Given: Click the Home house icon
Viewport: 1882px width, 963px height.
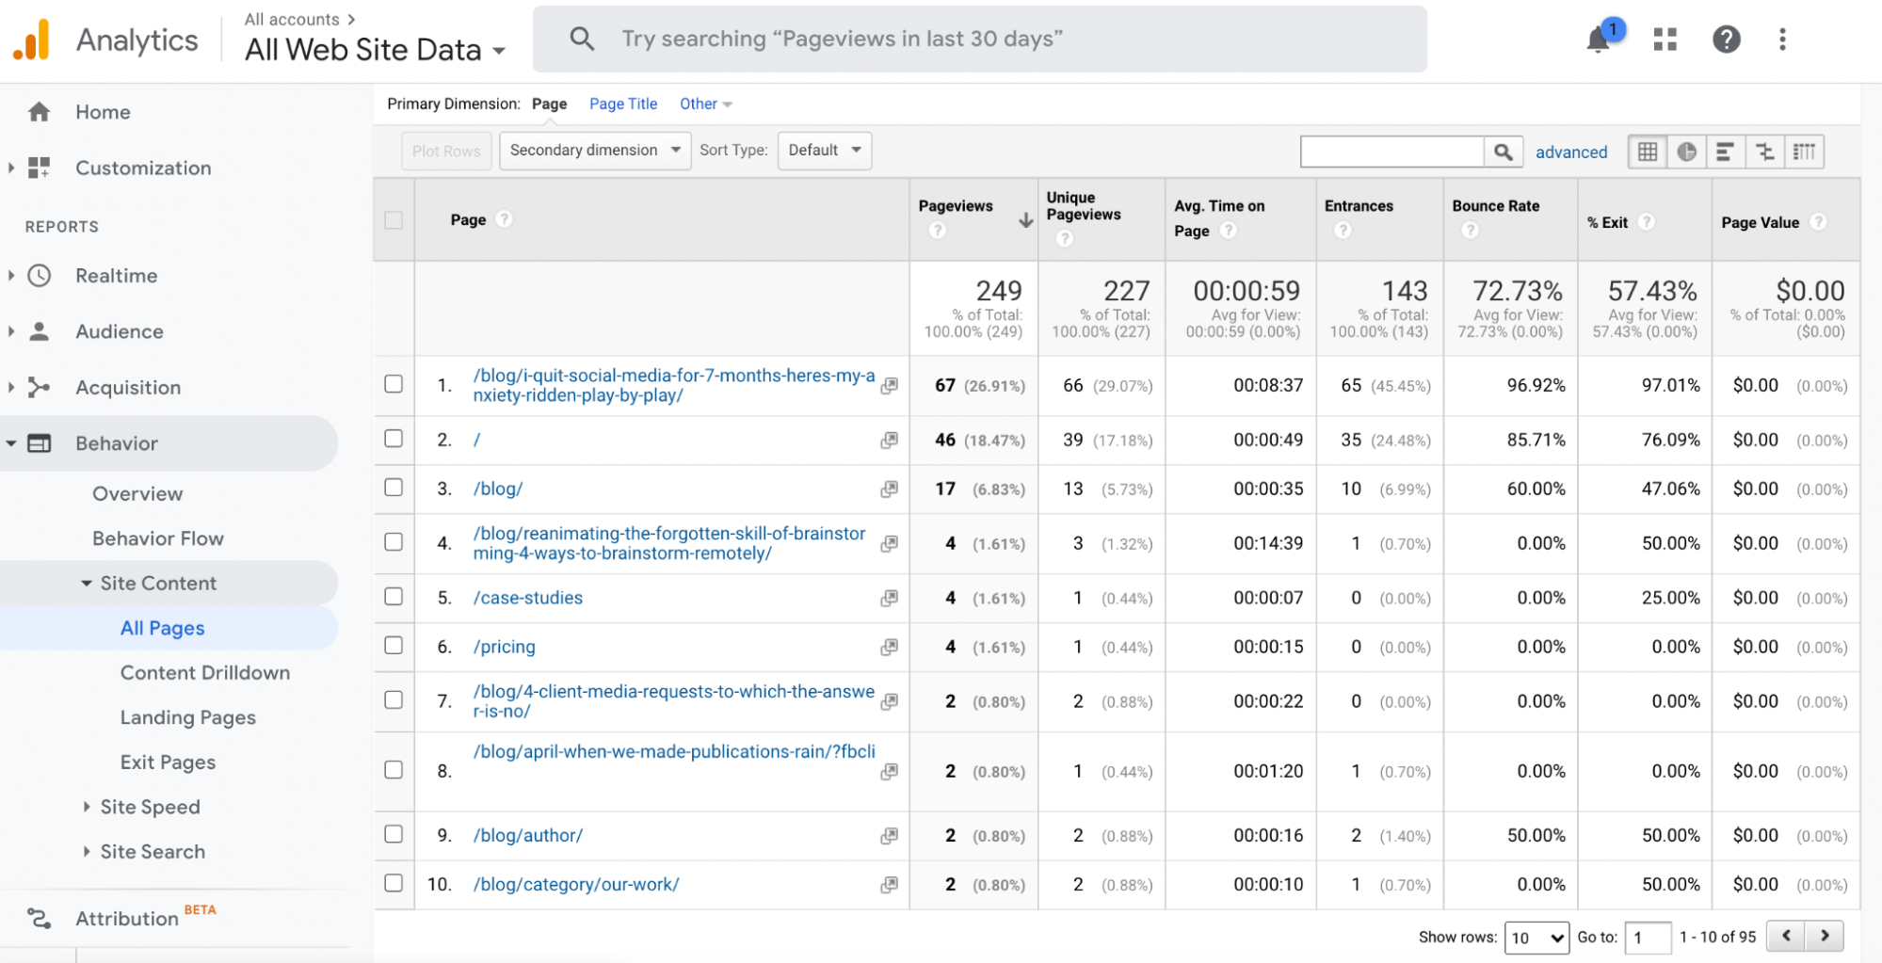Looking at the screenshot, I should (x=39, y=112).
